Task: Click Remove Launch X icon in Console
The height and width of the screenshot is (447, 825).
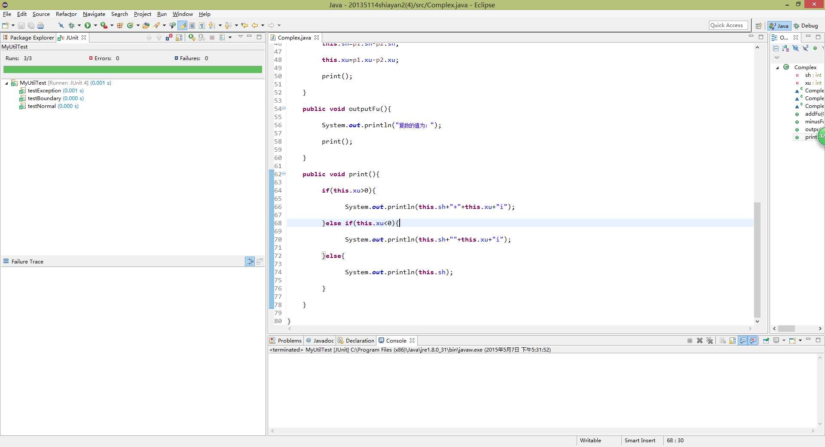Action: tap(700, 340)
